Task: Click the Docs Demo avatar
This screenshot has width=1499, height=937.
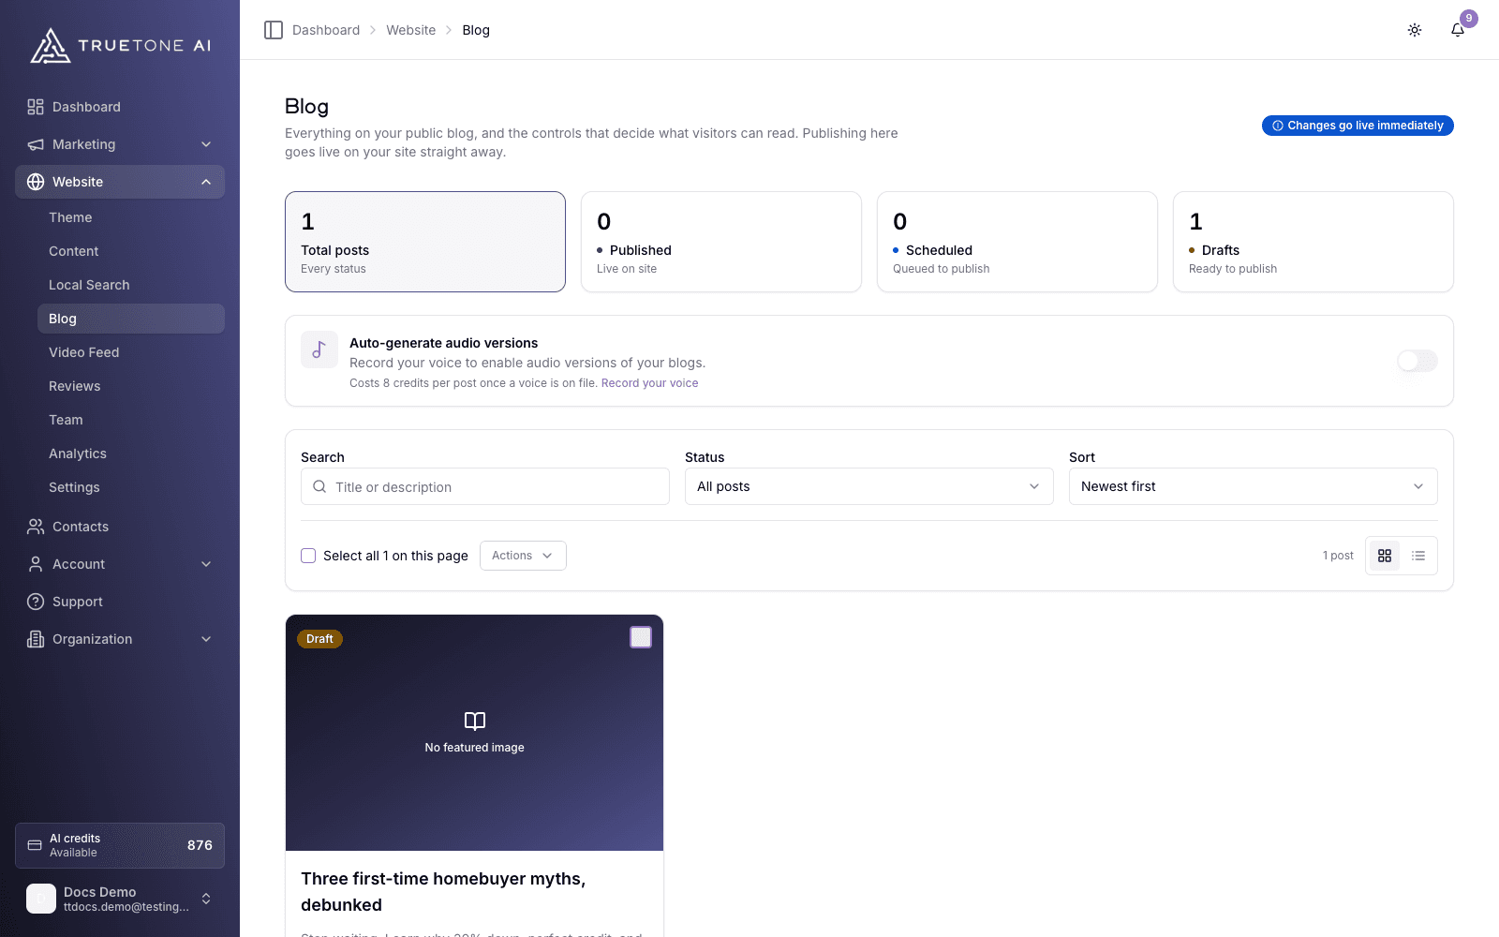Action: (x=41, y=900)
